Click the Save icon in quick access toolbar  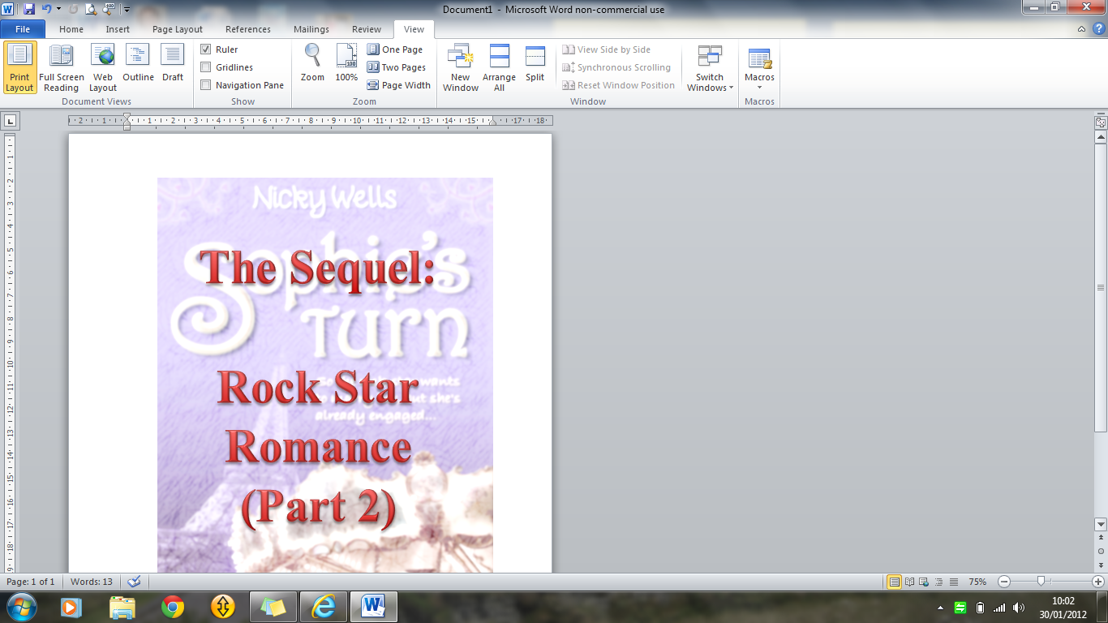[29, 10]
